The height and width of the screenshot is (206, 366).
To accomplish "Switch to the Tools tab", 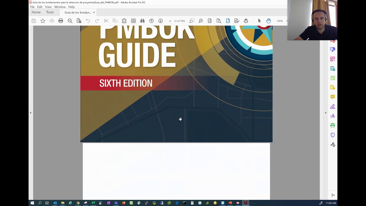I will (50, 12).
